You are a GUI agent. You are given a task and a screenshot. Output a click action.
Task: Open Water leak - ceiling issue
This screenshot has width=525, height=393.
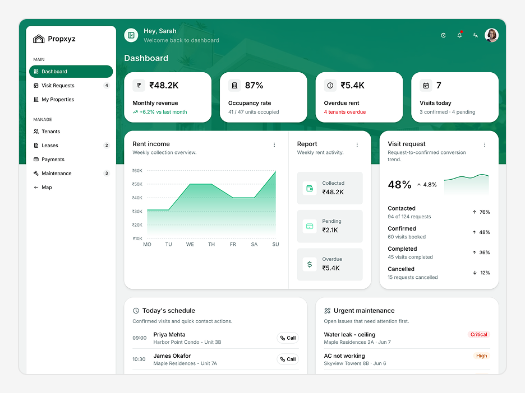(407, 338)
